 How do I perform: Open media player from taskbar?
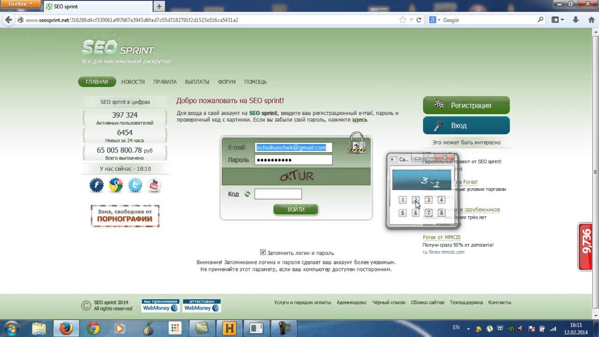pyautogui.click(x=120, y=329)
